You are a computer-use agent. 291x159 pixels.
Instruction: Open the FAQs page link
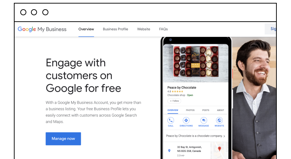point(163,29)
